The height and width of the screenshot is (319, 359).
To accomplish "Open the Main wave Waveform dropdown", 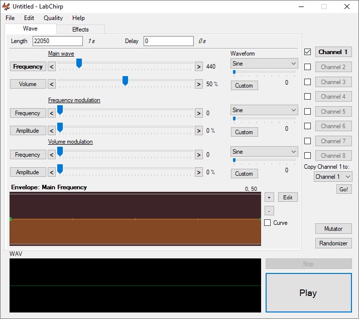I will point(264,64).
